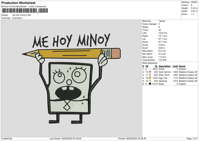Select the Up label's 67.7 mm value
199x141 pixels.
(163, 39)
